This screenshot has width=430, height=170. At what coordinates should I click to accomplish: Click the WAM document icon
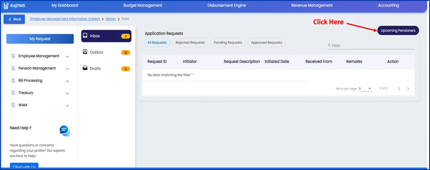13,105
